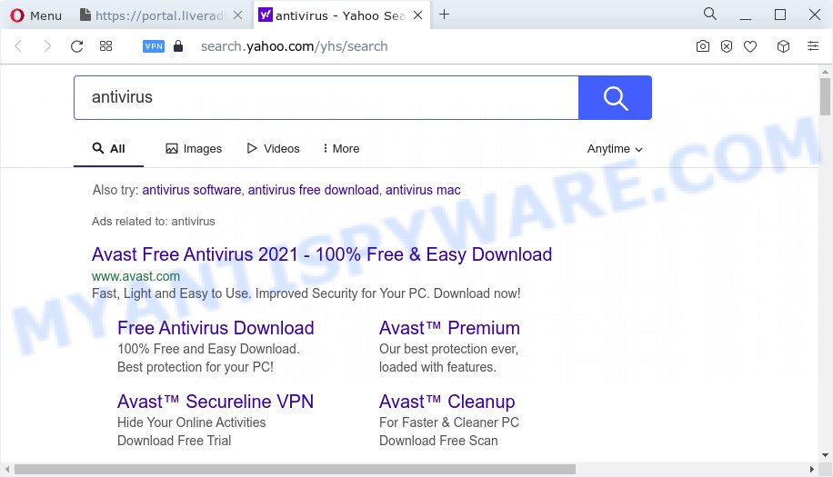Open Avast Secureline VPN link
The width and height of the screenshot is (833, 477).
pyautogui.click(x=216, y=402)
